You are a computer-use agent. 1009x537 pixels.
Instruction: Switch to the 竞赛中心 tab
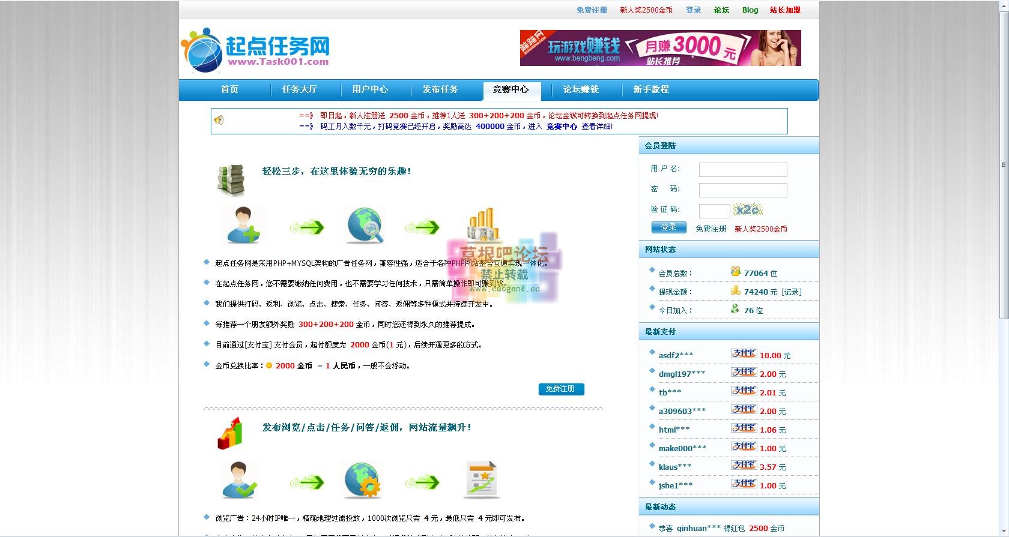[511, 89]
